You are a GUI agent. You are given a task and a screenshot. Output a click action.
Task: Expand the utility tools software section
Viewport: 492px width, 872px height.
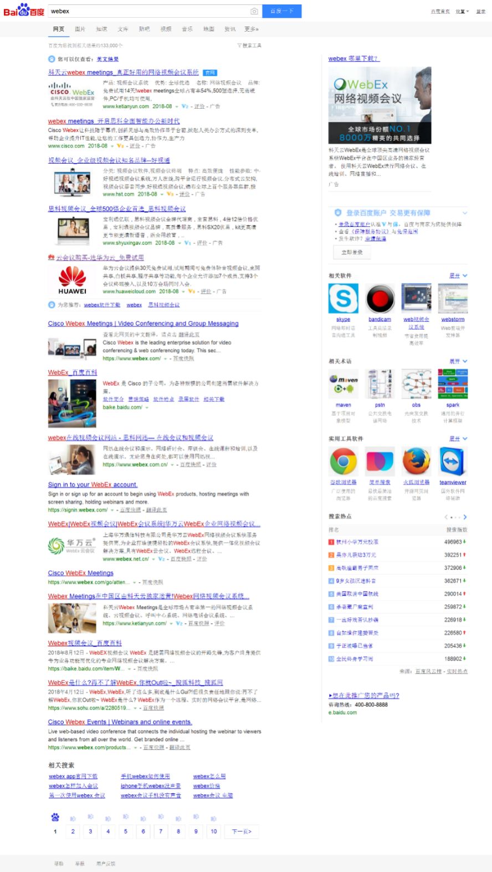(458, 438)
